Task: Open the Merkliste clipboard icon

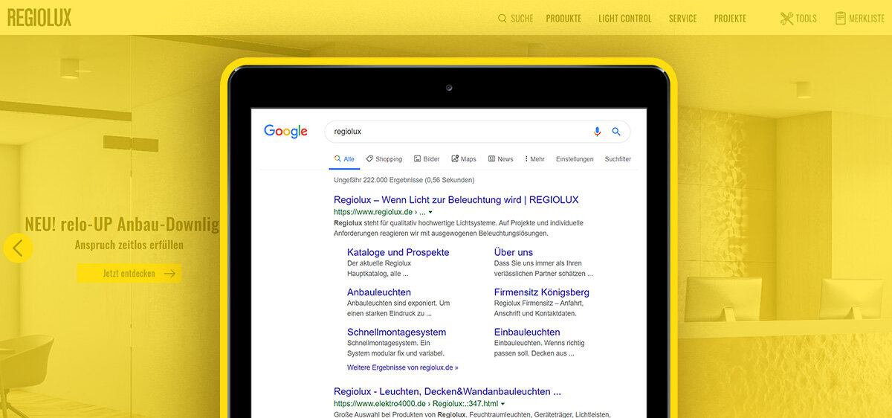Action: (x=841, y=19)
